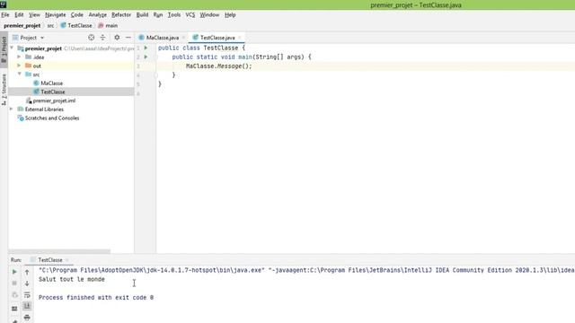This screenshot has height=323, width=575.
Task: Open the Build menu
Action: coord(142,15)
